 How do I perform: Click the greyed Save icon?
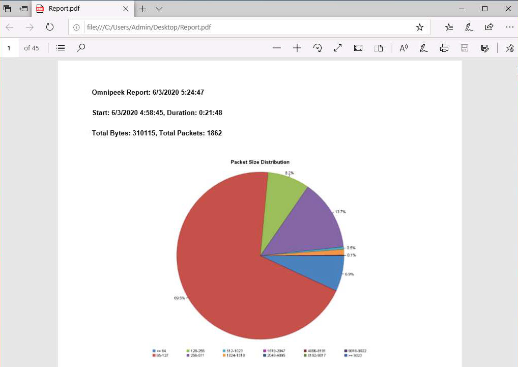[x=465, y=48]
